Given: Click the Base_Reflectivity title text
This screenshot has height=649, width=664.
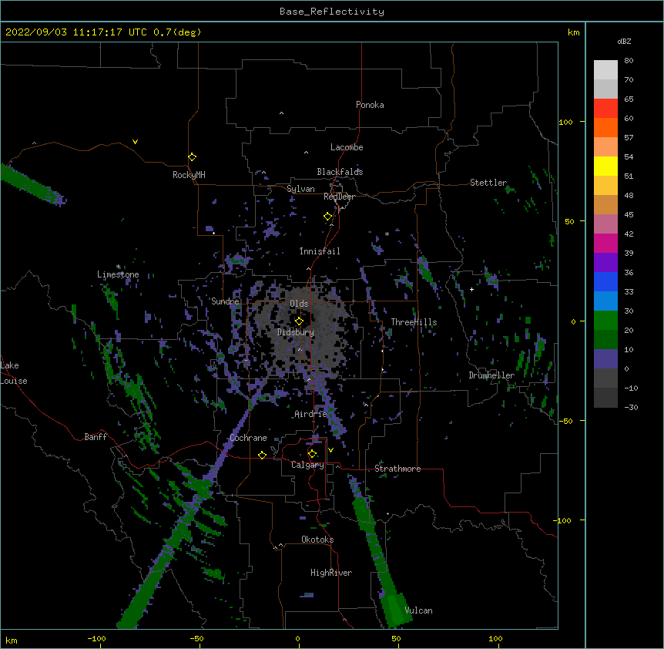Looking at the screenshot, I should pos(332,12).
